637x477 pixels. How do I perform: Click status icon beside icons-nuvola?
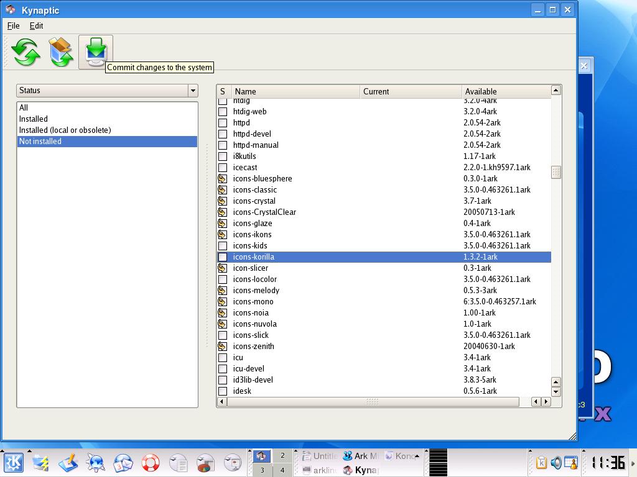222,324
